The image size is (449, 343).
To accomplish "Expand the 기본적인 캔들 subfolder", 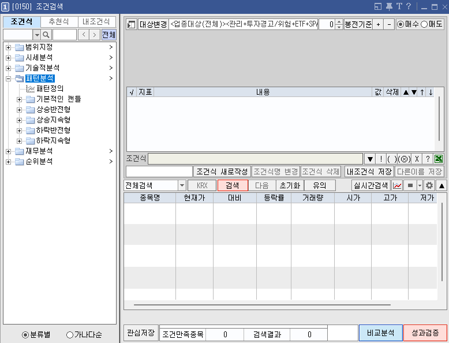I will [19, 100].
